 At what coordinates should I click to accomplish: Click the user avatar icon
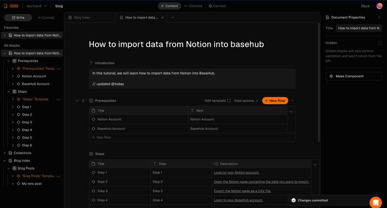(379, 6)
